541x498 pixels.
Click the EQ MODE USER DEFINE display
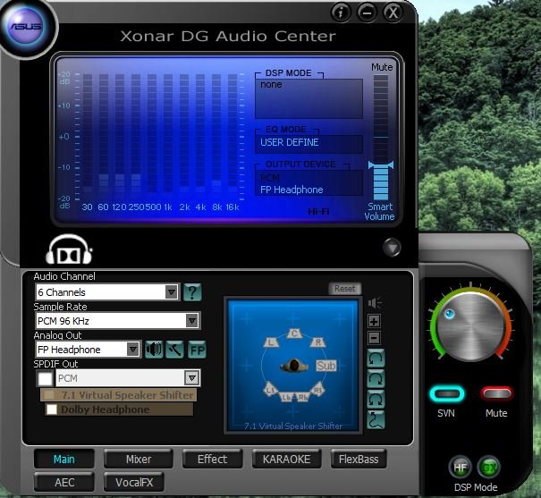click(309, 143)
